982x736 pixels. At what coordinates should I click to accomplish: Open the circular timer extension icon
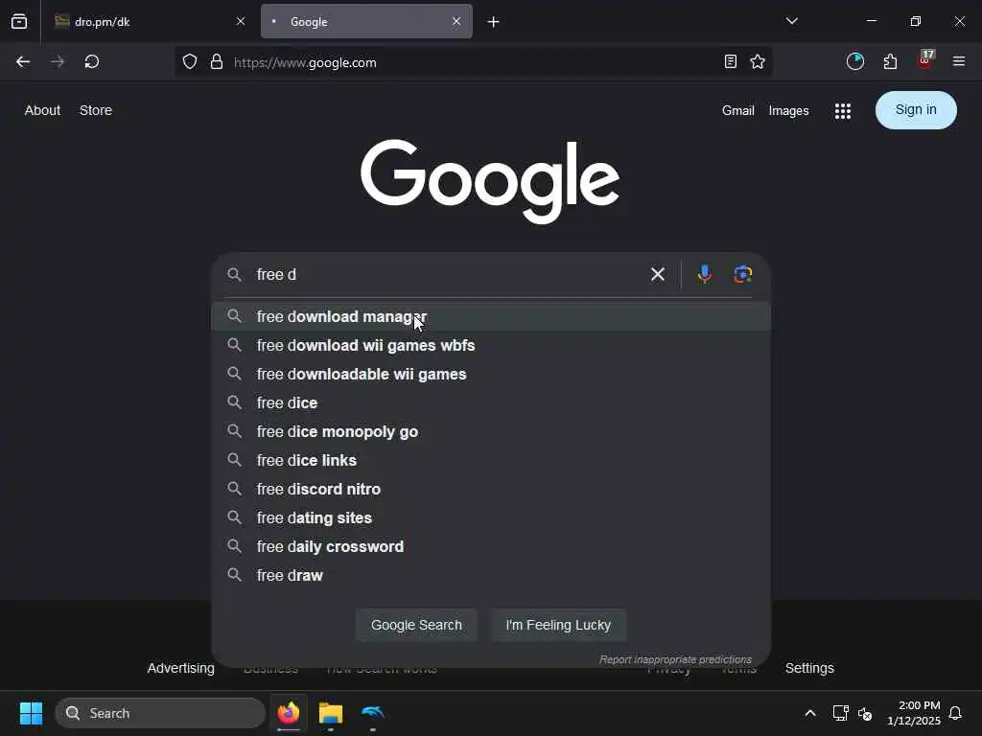pos(854,61)
